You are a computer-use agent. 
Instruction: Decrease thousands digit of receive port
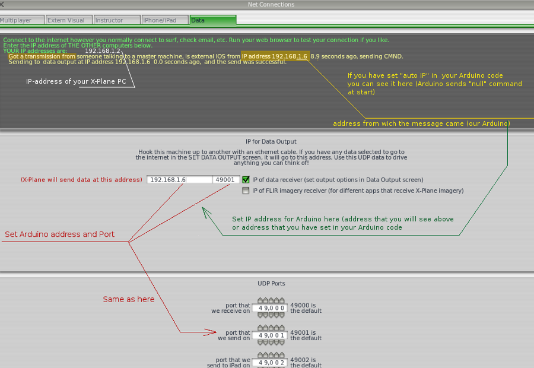[x=266, y=315]
